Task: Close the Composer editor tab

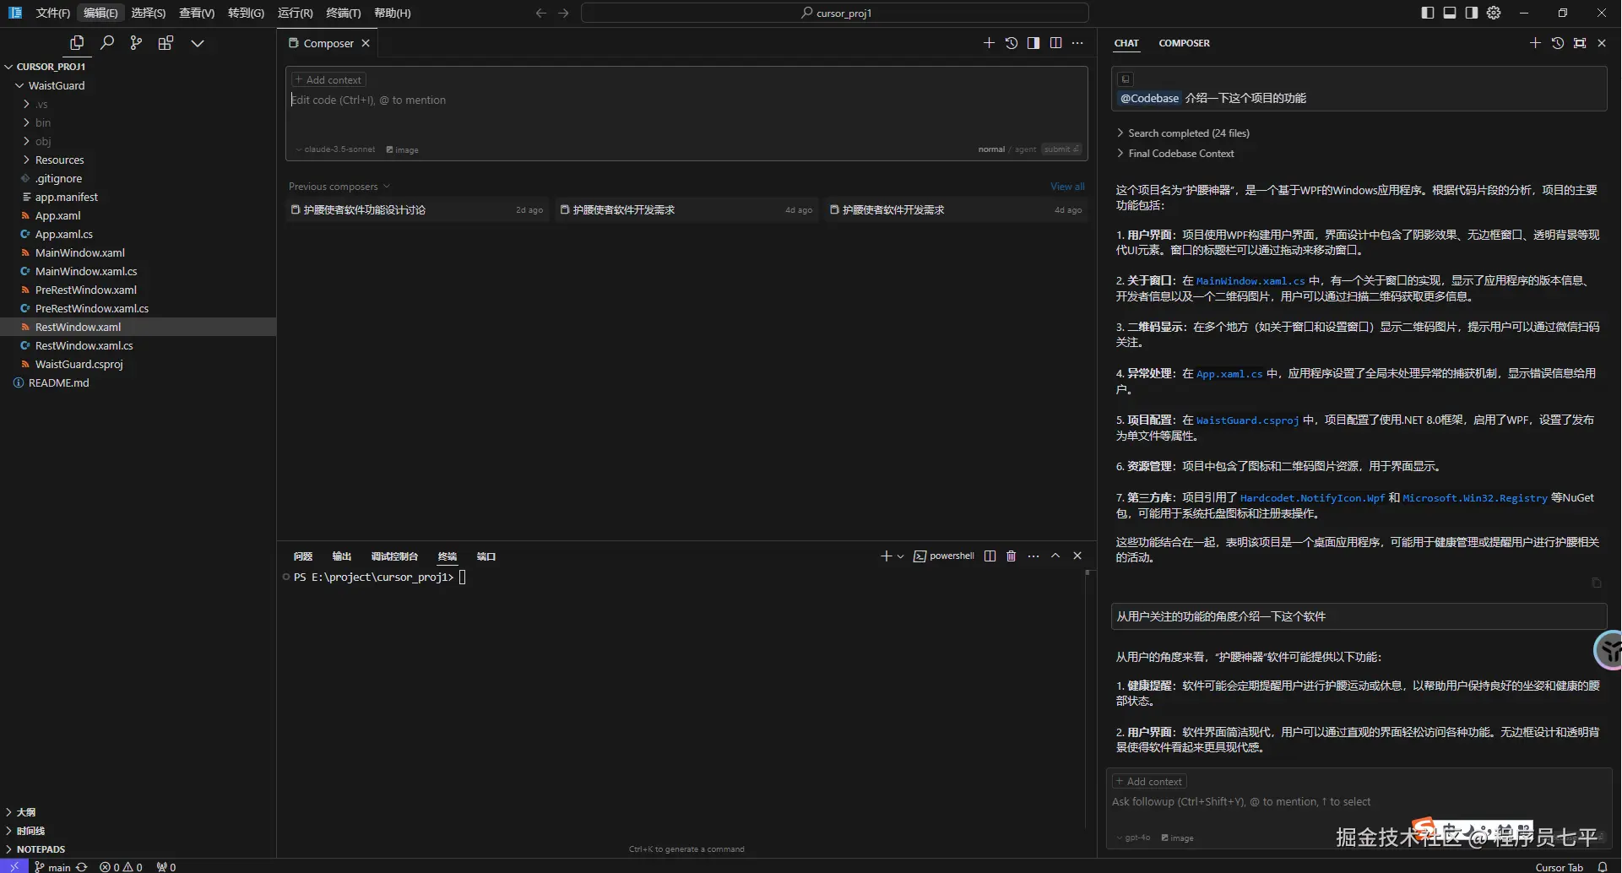Action: tap(366, 43)
